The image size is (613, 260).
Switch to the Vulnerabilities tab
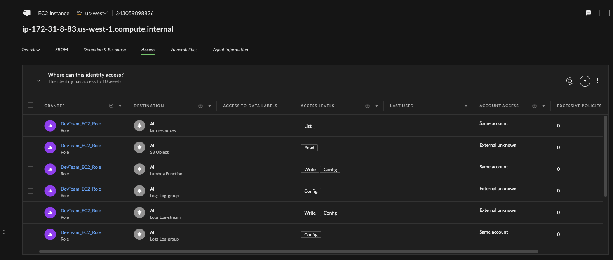tap(184, 50)
